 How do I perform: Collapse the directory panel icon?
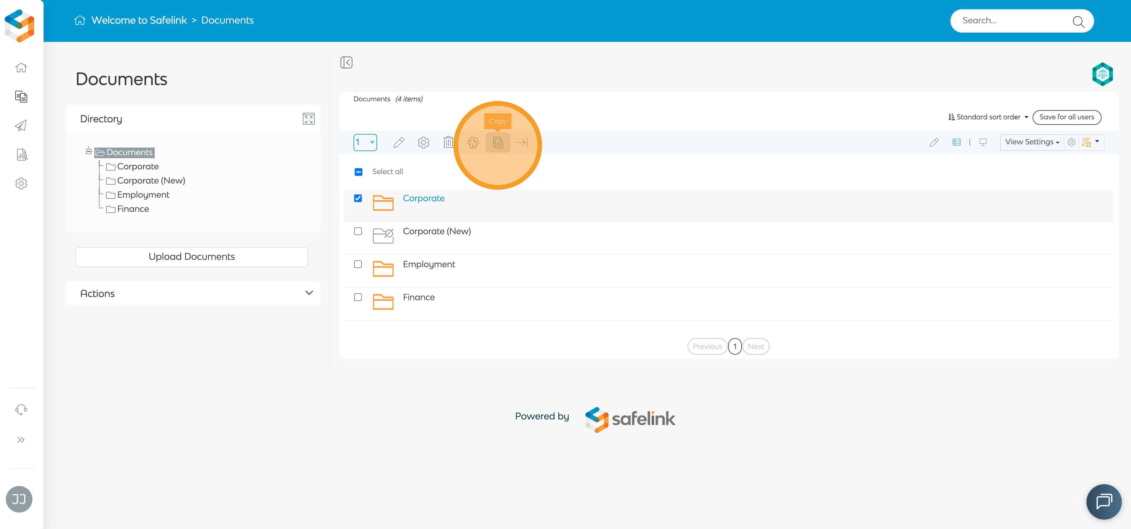point(346,62)
